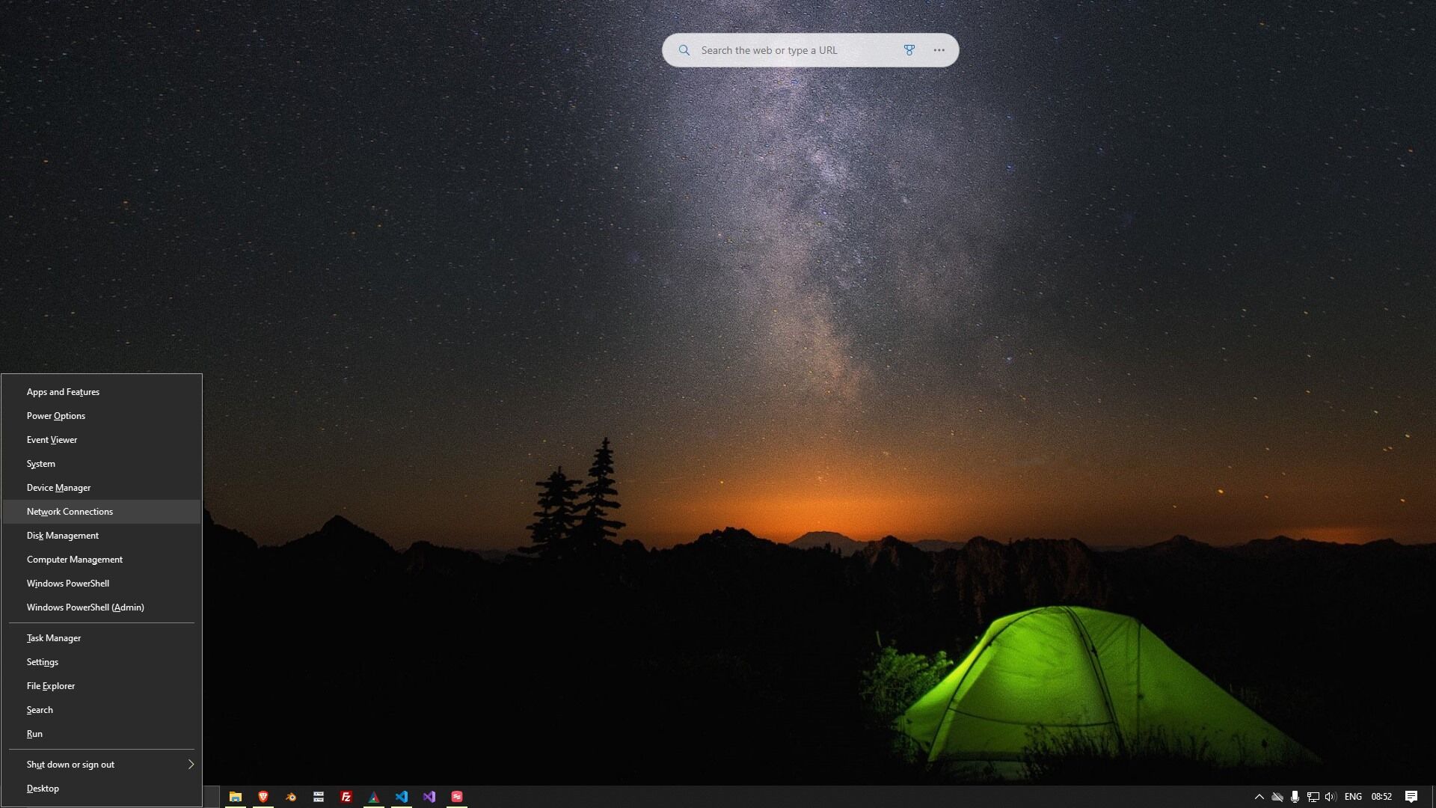Open Device Manager from context menu

pyautogui.click(x=58, y=488)
